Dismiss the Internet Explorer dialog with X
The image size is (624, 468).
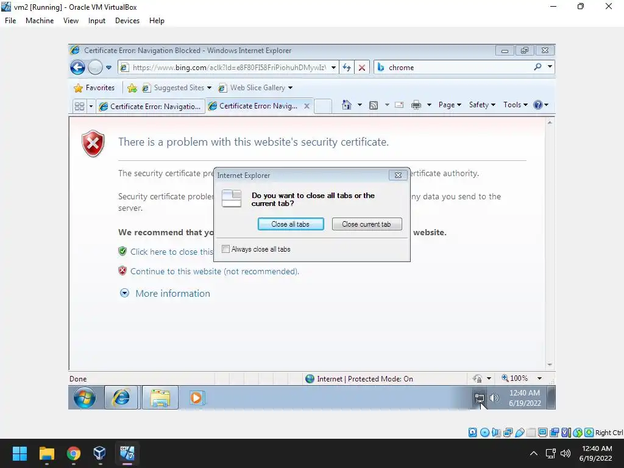(398, 175)
